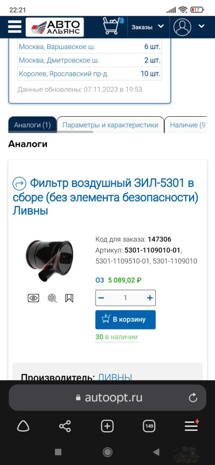Tap the browser share icon
This screenshot has width=215, height=465.
(65, 426)
